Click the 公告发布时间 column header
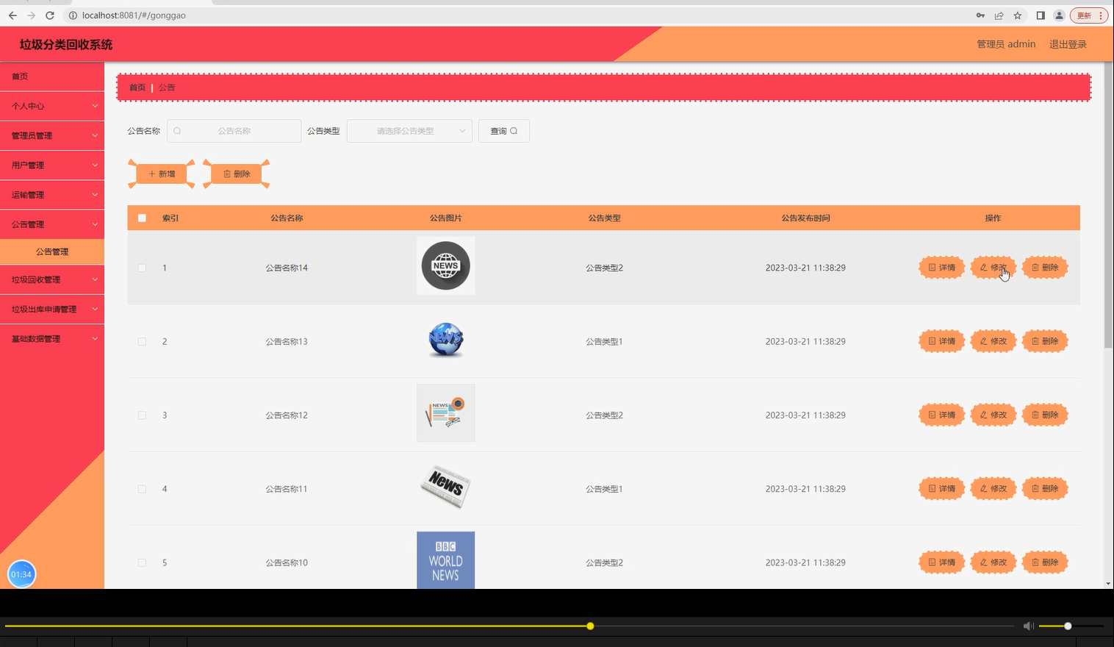Viewport: 1114px width, 647px height. coord(805,218)
